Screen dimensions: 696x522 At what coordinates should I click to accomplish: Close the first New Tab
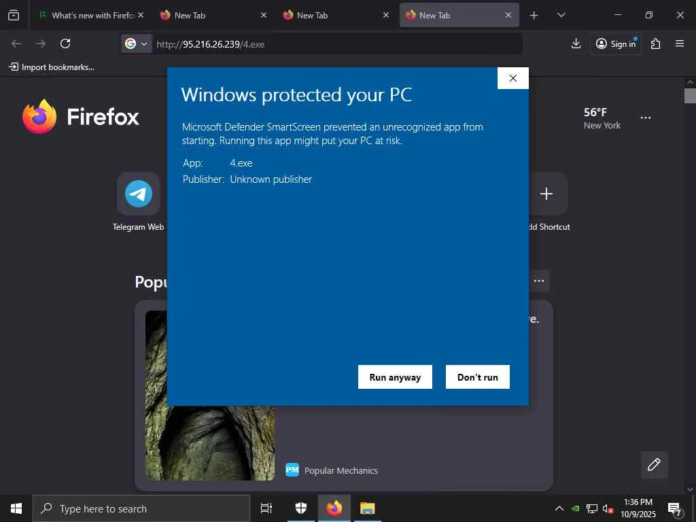point(264,15)
